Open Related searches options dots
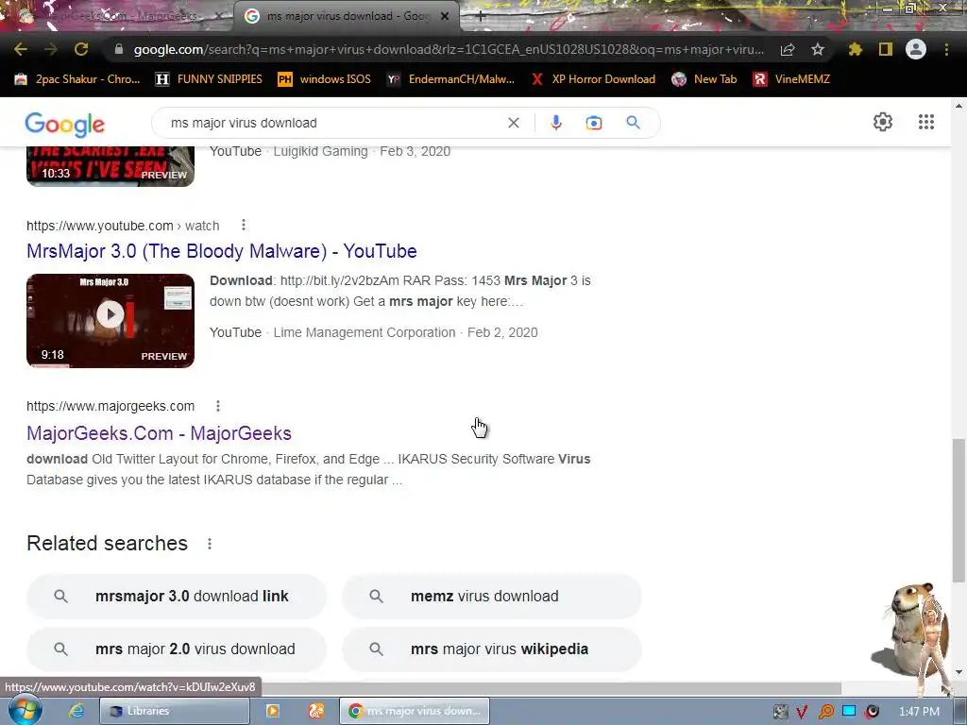Image resolution: width=967 pixels, height=725 pixels. coord(210,544)
